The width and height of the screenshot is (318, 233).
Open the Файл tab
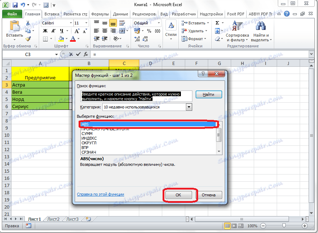(x=12, y=14)
